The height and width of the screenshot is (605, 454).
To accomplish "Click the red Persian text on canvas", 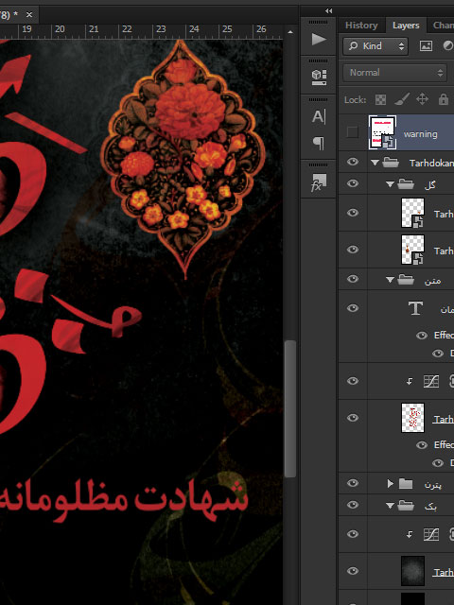I will pyautogui.click(x=124, y=499).
